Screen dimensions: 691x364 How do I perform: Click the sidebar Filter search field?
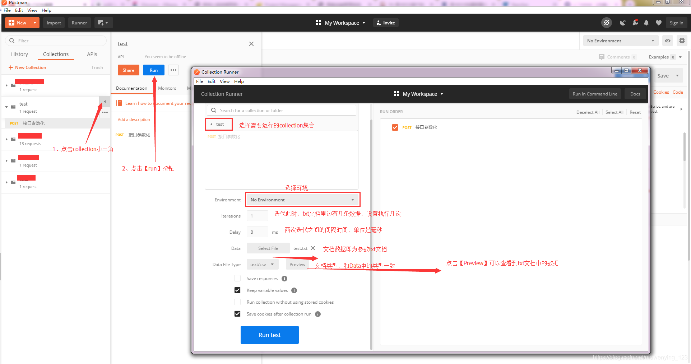click(x=56, y=41)
